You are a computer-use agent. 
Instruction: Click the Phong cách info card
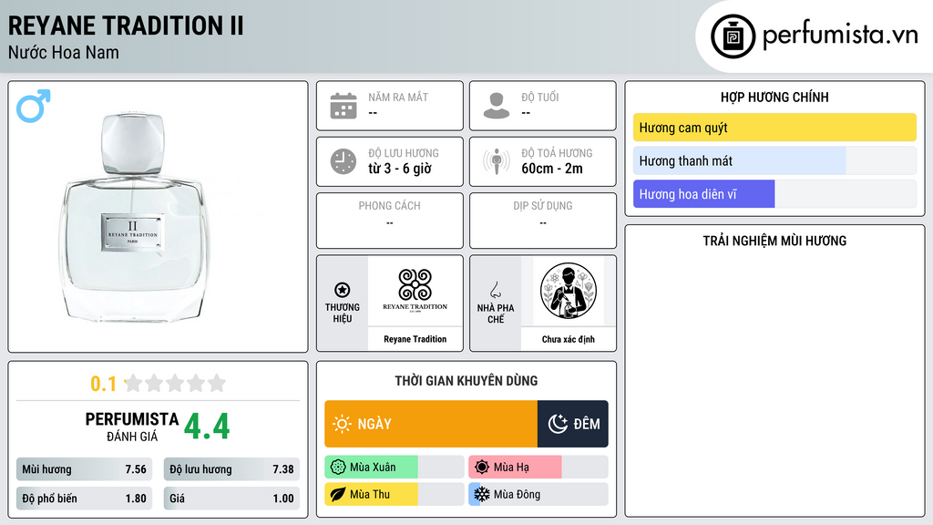tap(390, 221)
